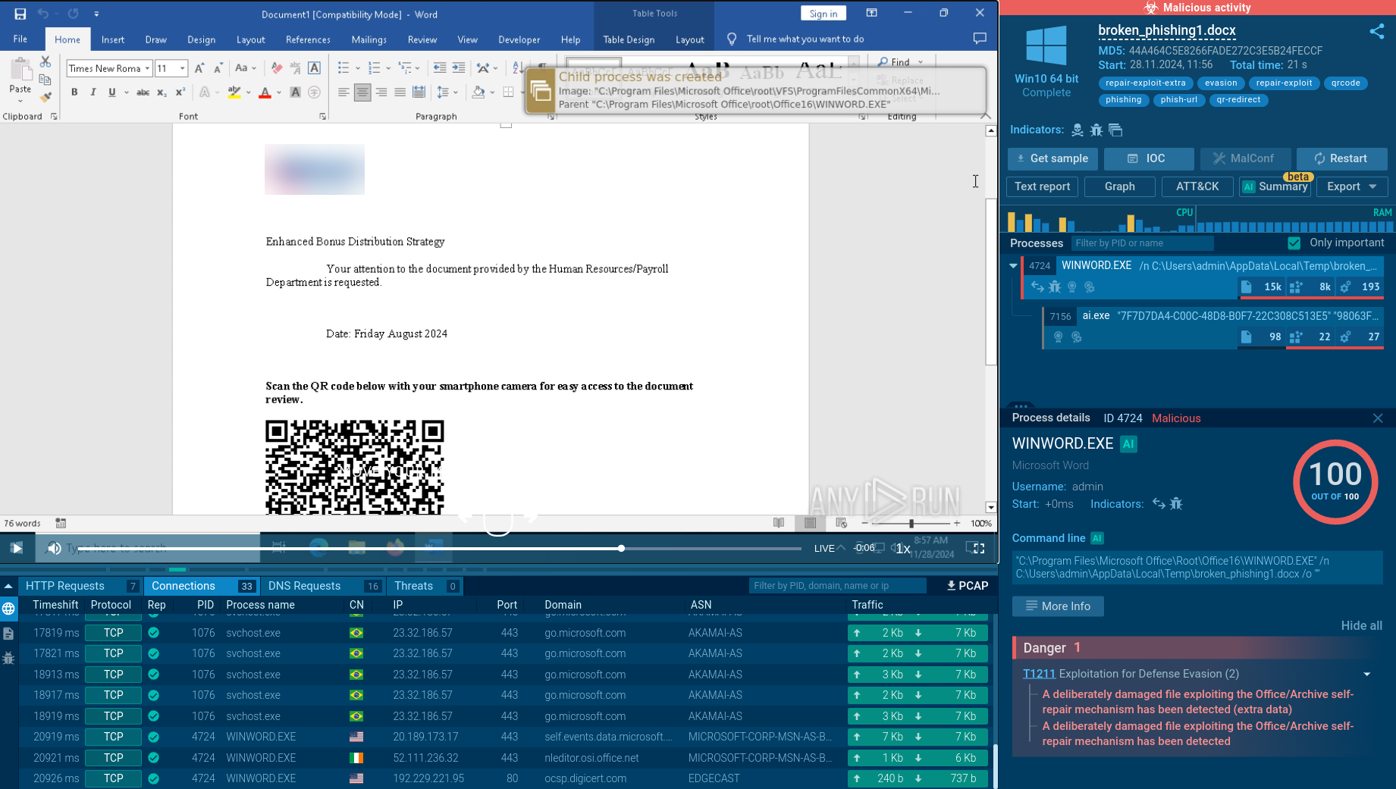
Task: Toggle bold formatting in Word ribbon
Action: 74,92
